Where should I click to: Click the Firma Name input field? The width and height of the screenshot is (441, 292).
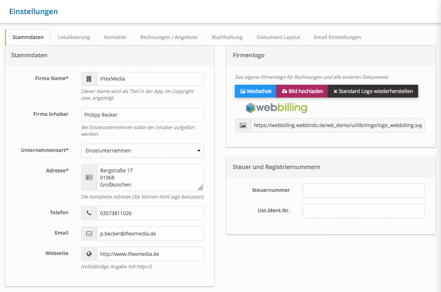click(x=150, y=79)
